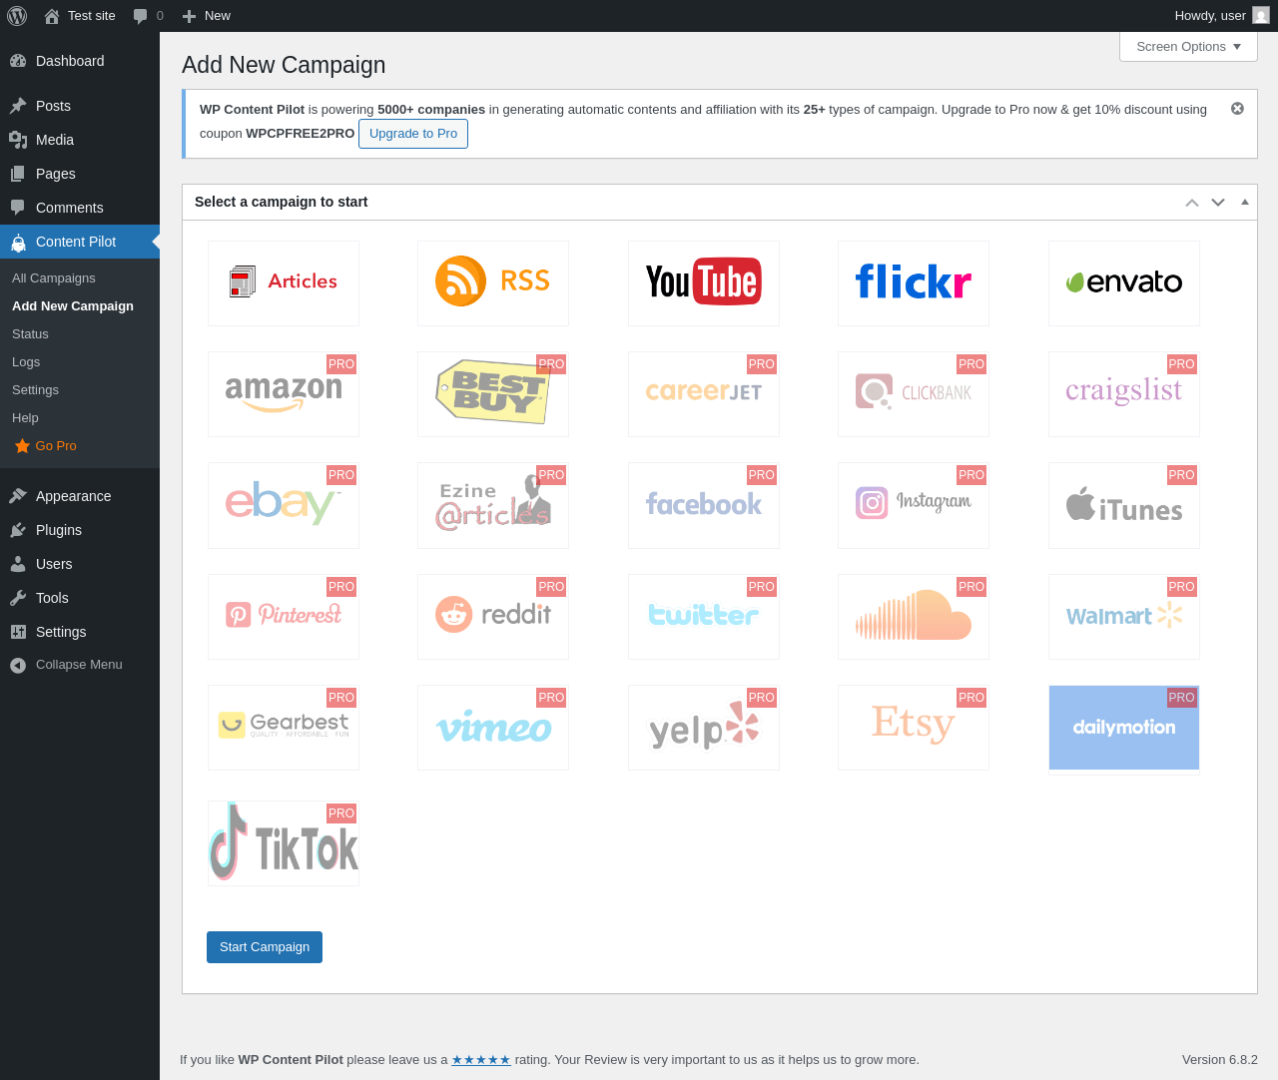Viewport: 1278px width, 1080px height.
Task: Select the RSS campaign tile
Action: tap(493, 283)
